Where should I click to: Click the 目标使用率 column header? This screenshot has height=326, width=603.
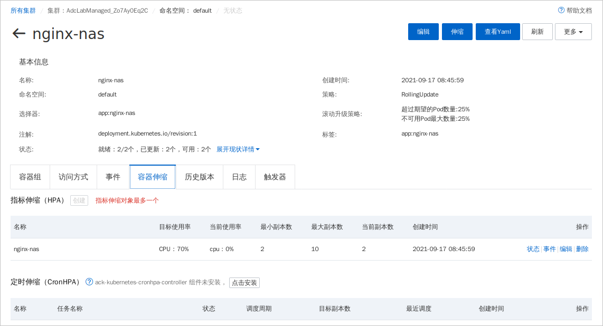tap(175, 227)
